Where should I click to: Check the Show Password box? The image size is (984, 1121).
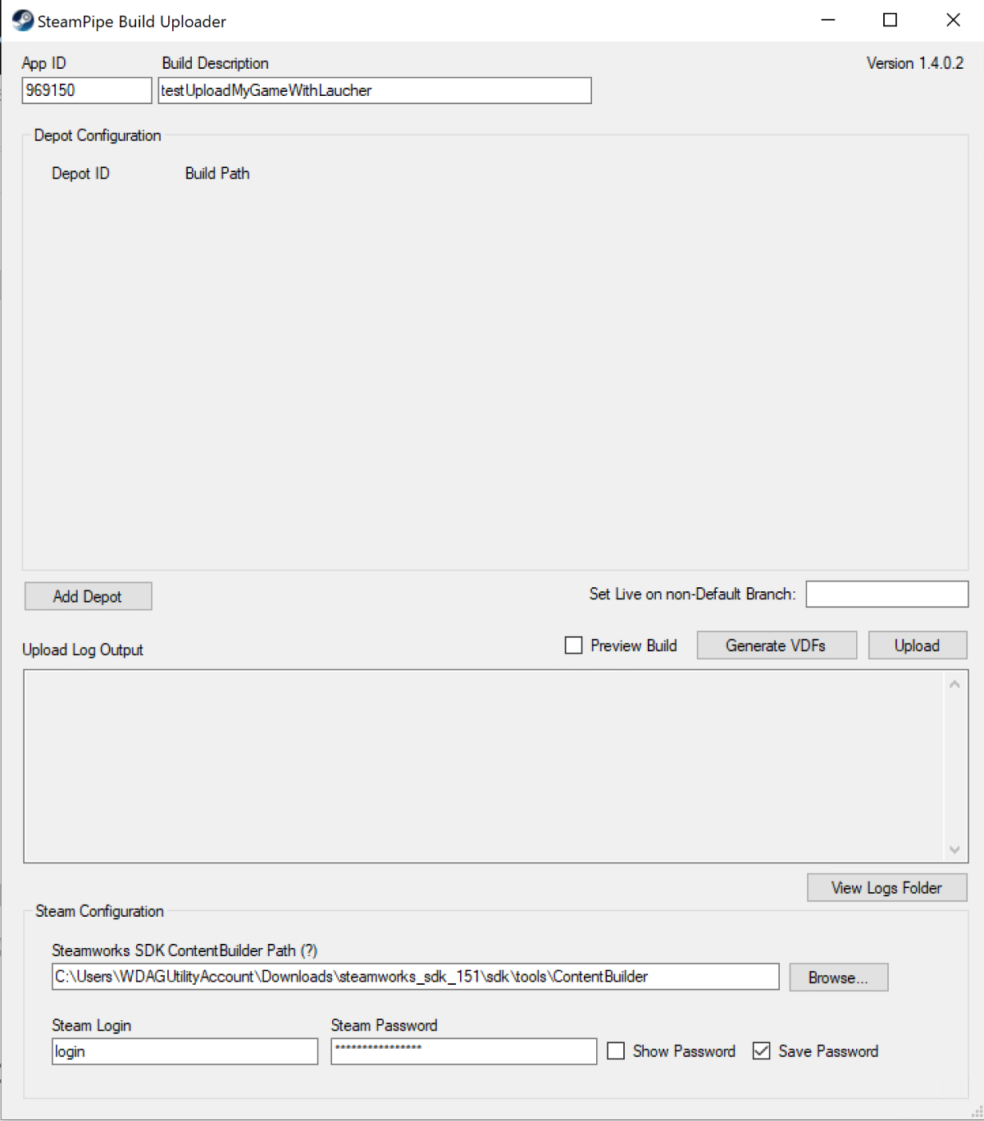(616, 1051)
